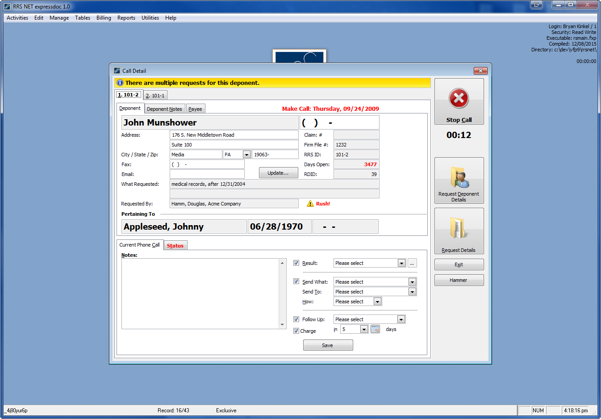The image size is (601, 419).
Task: Open the follow-up calendar date picker
Action: click(375, 329)
